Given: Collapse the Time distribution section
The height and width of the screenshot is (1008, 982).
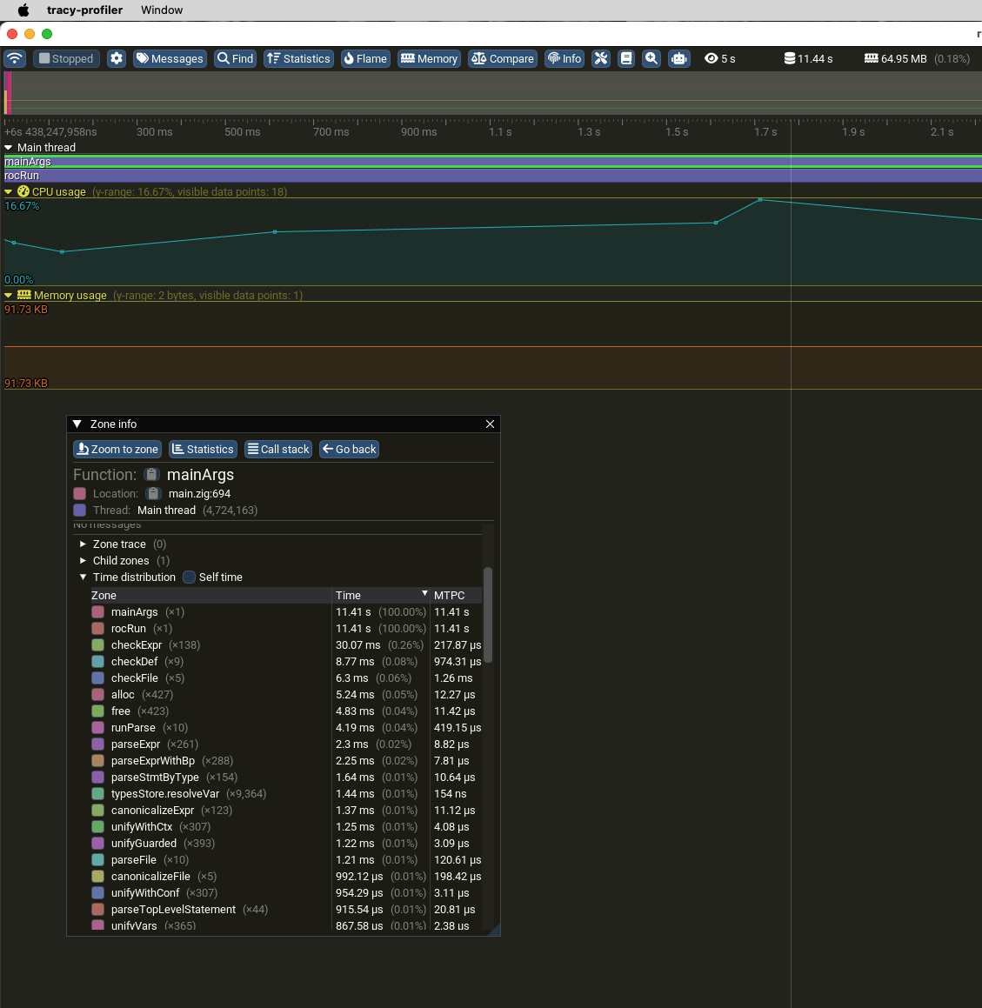Looking at the screenshot, I should pyautogui.click(x=84, y=577).
